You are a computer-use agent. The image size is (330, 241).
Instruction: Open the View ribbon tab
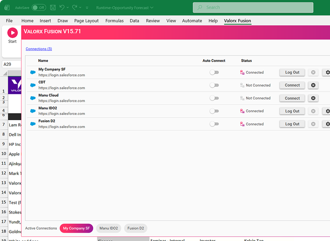(171, 21)
